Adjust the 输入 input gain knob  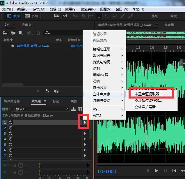[x=20, y=165]
